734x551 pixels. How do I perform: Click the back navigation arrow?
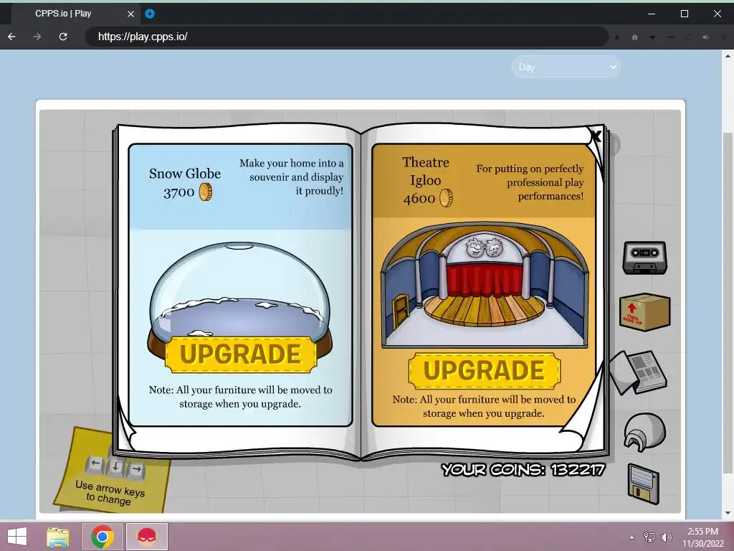pos(11,37)
